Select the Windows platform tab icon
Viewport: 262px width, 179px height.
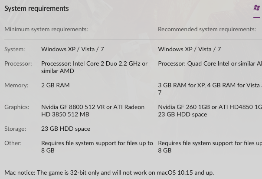click(257, 8)
